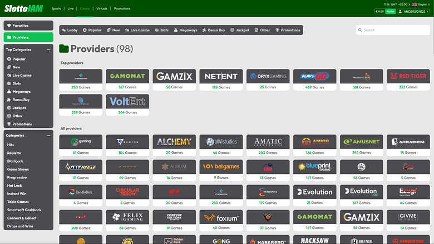Click the New icon in Top Categories

pos(9,67)
